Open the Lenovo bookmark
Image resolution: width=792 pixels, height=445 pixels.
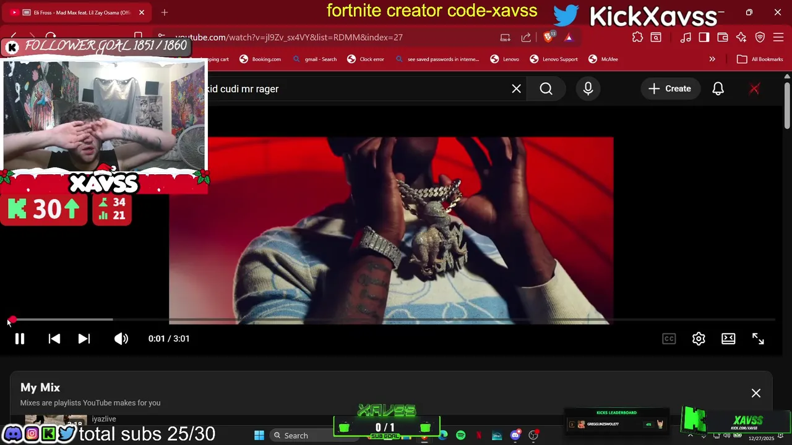pos(505,59)
